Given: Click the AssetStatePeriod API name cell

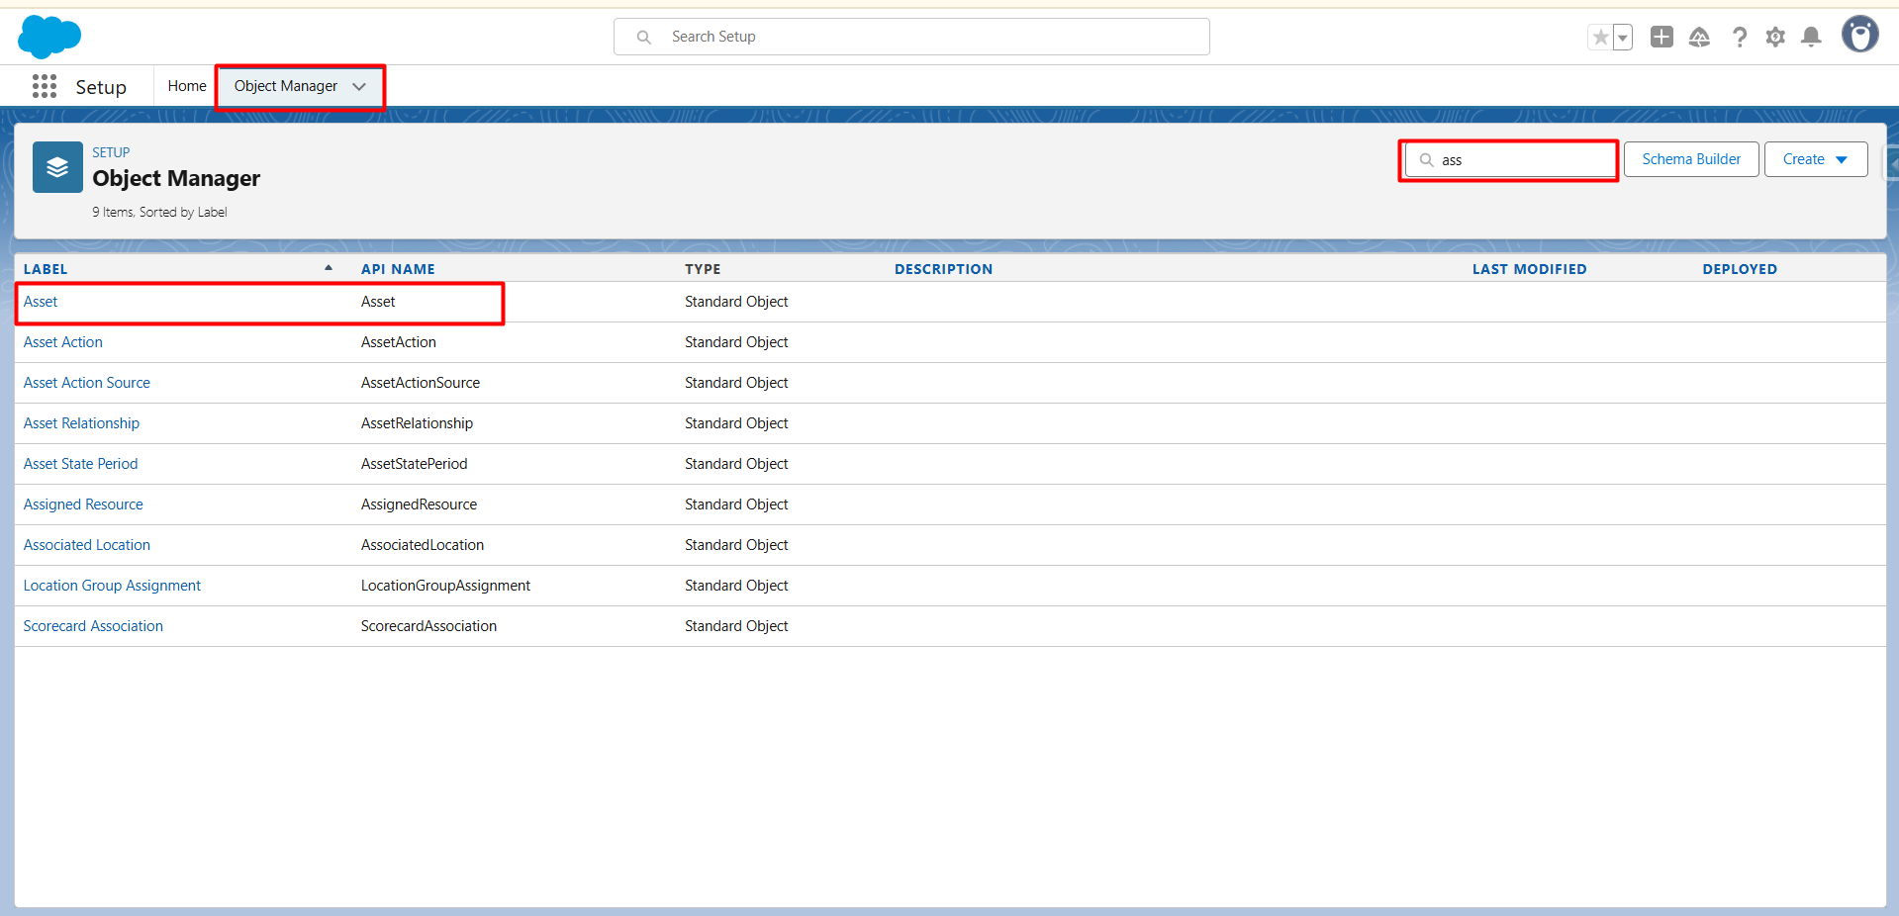Looking at the screenshot, I should [x=414, y=464].
